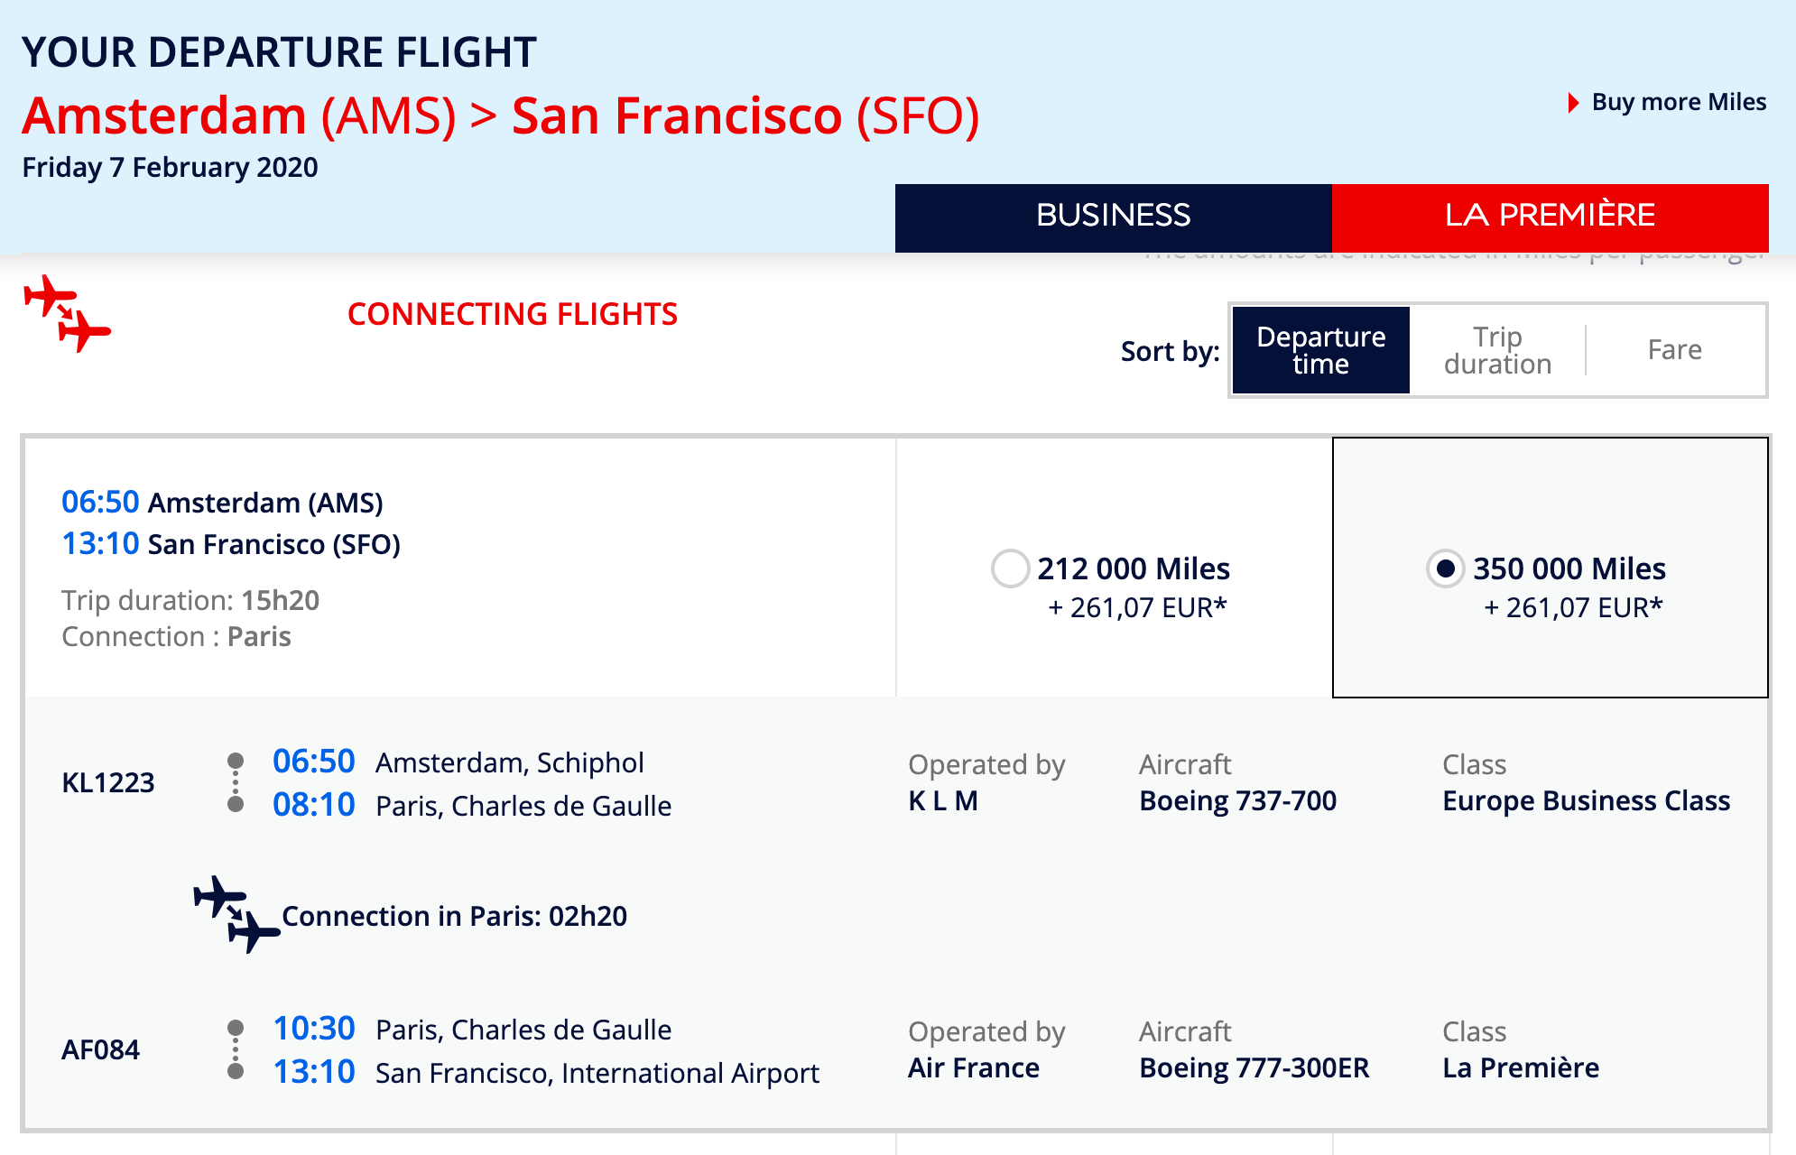Click the CONNECTING FLIGHTS heading
1796x1155 pixels.
pos(512,314)
